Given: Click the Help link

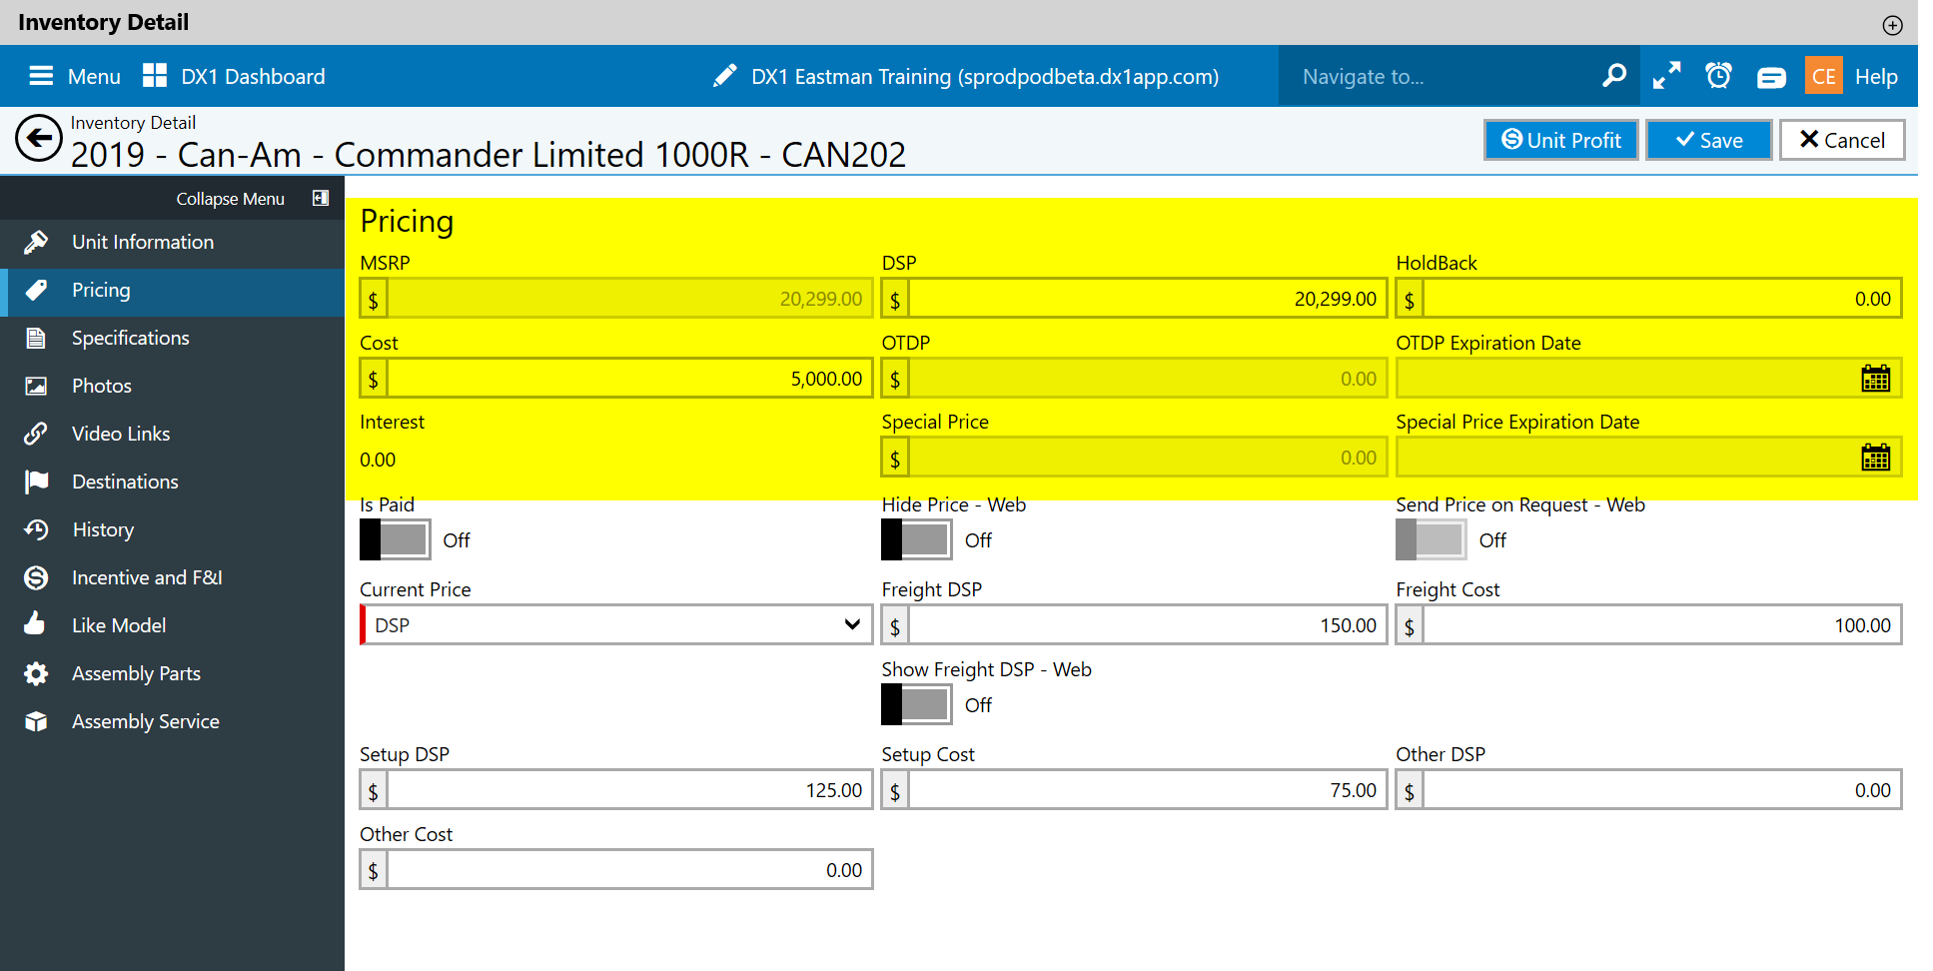Looking at the screenshot, I should (1876, 77).
